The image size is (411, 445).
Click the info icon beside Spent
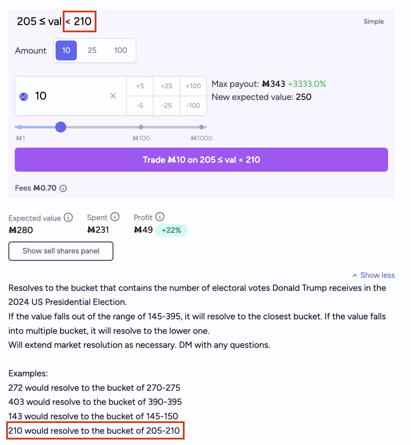(115, 217)
